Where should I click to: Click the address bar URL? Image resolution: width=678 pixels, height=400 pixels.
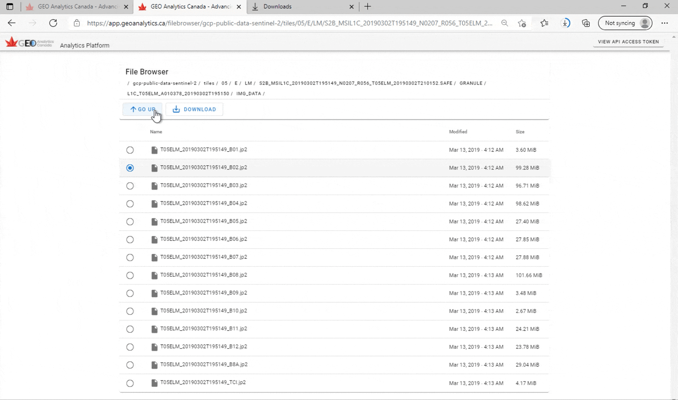click(x=290, y=23)
